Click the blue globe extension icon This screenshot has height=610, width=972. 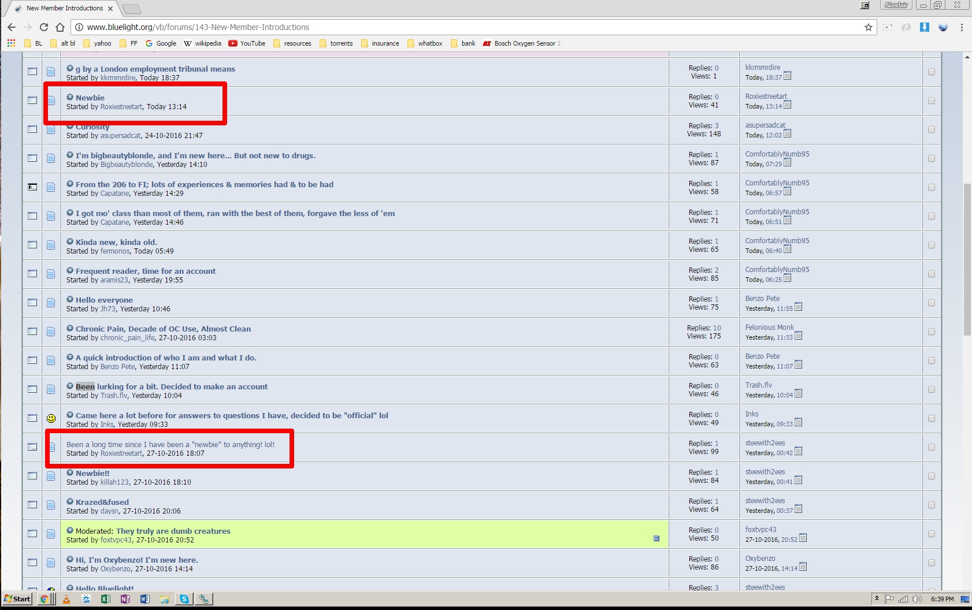click(x=943, y=27)
